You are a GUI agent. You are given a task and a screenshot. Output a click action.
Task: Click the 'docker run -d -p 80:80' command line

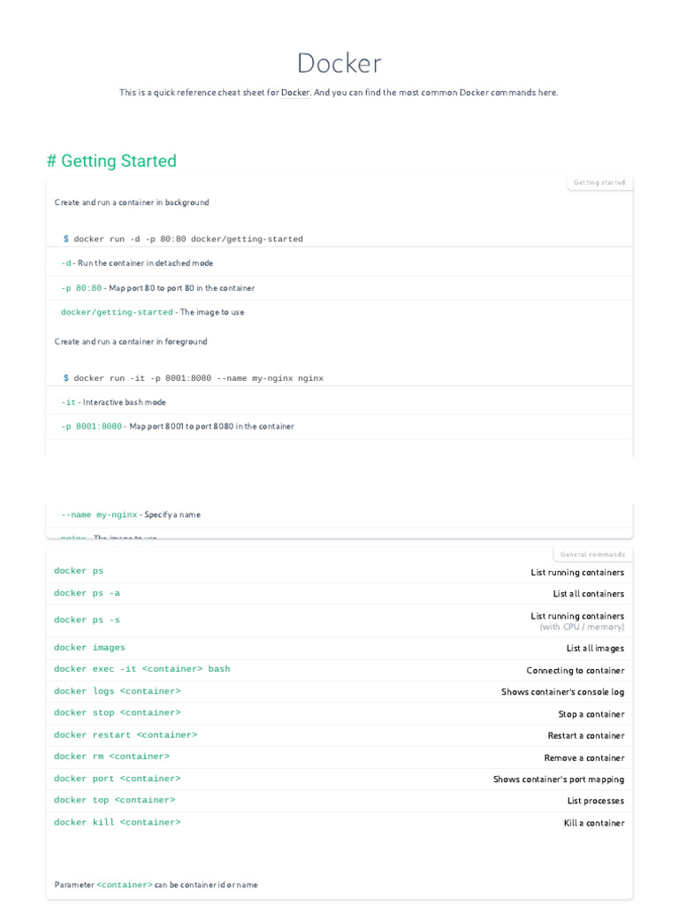pos(187,240)
